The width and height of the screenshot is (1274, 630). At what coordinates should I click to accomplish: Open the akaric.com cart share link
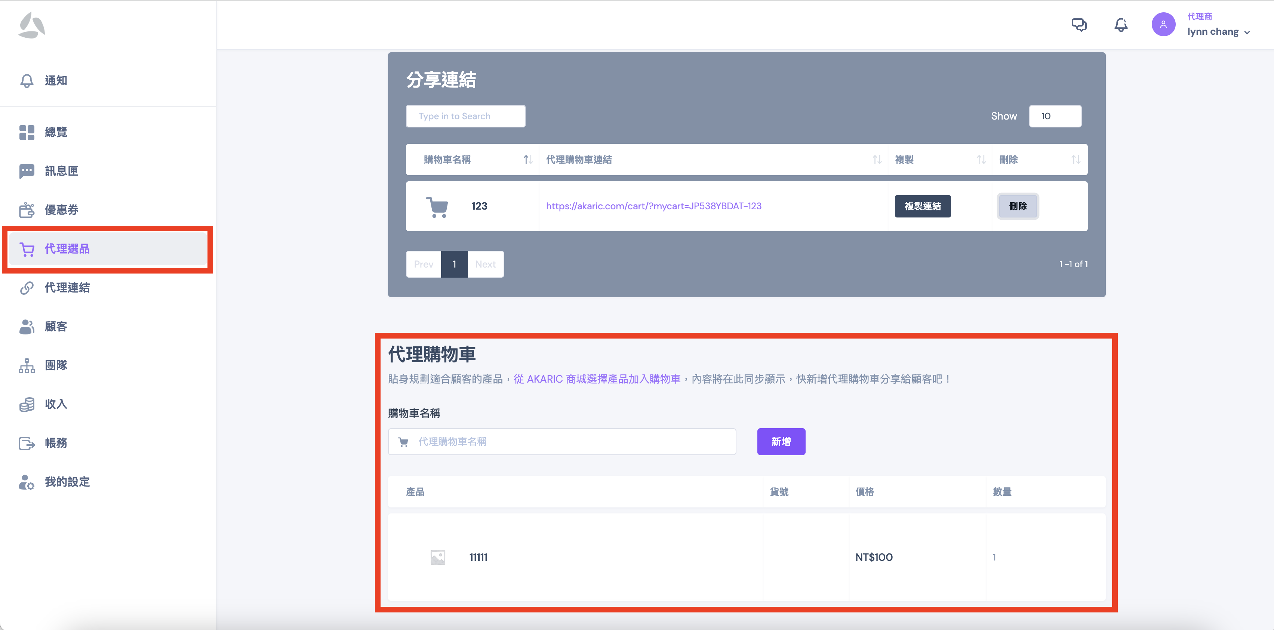coord(653,206)
